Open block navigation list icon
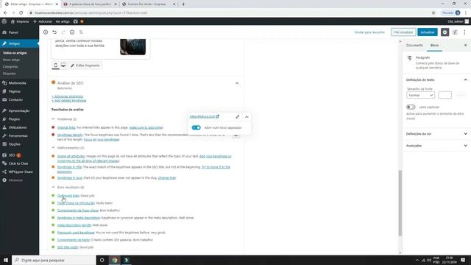The width and height of the screenshot is (471, 265). [x=81, y=32]
